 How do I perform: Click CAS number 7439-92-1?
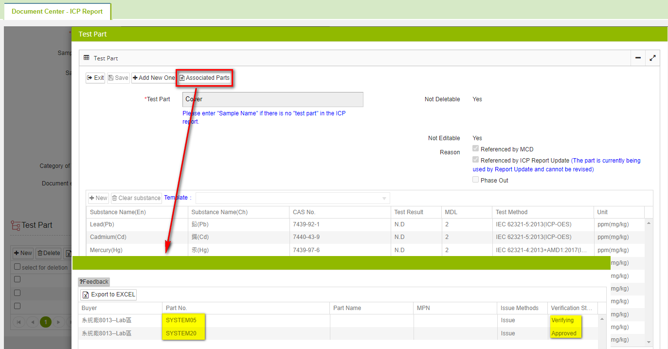[x=307, y=224]
